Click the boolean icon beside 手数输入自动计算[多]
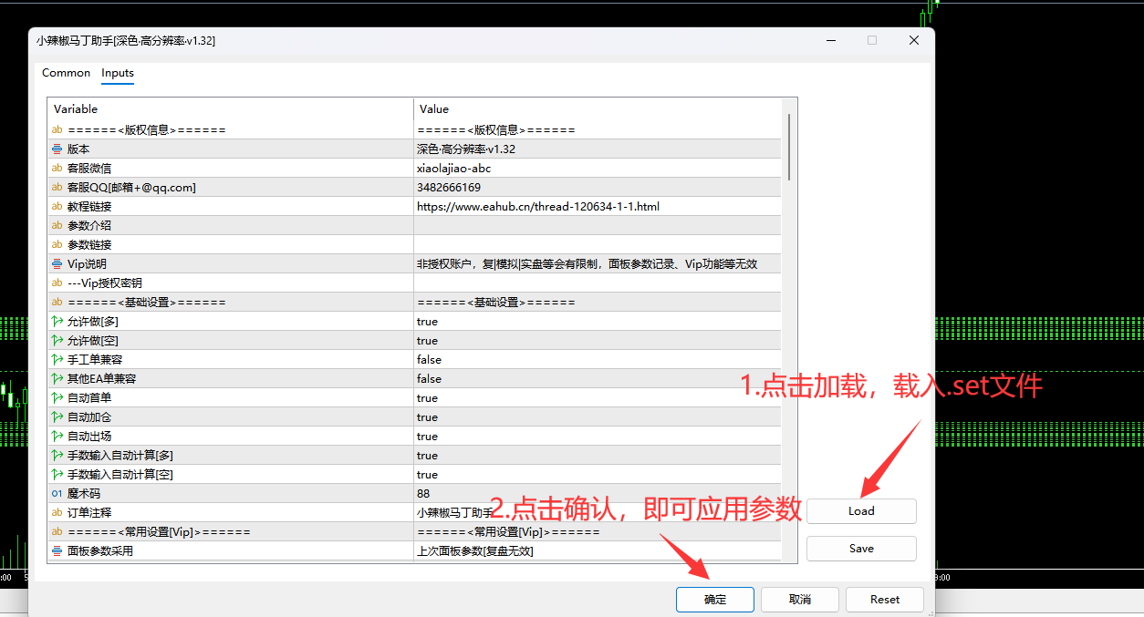The image size is (1144, 617). pyautogui.click(x=55, y=455)
